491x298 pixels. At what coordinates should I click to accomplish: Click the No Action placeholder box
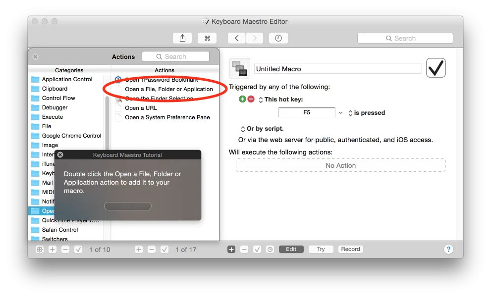point(341,165)
